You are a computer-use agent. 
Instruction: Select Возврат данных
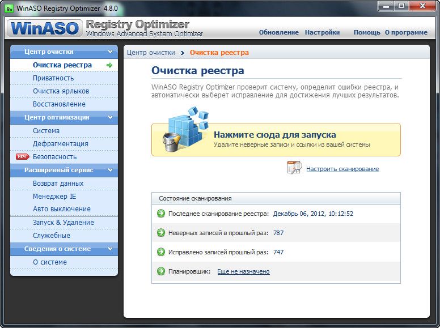coord(64,184)
